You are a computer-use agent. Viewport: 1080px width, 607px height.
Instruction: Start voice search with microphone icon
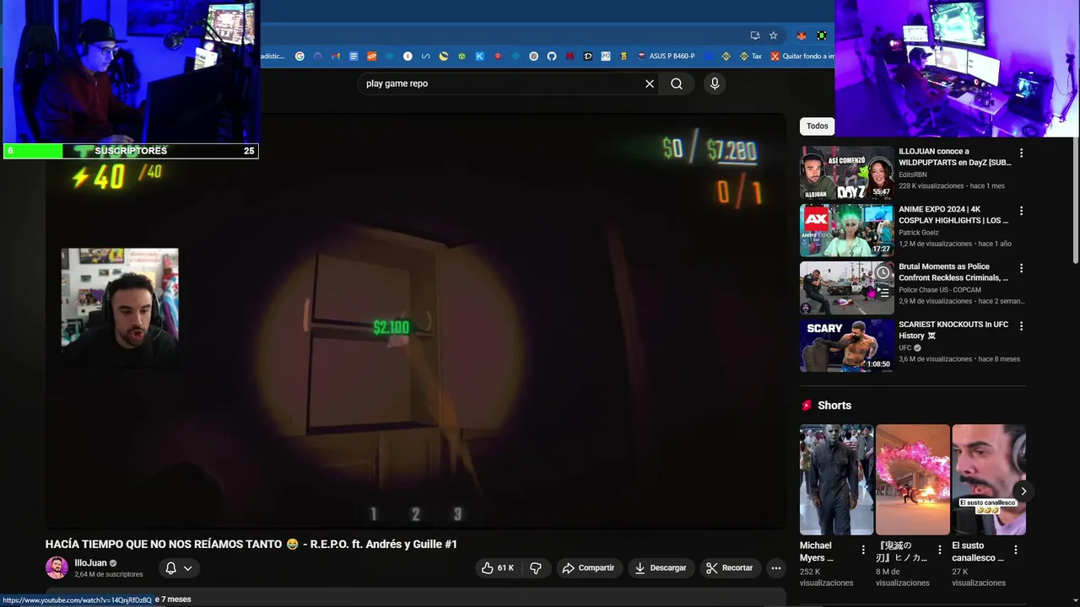(715, 83)
